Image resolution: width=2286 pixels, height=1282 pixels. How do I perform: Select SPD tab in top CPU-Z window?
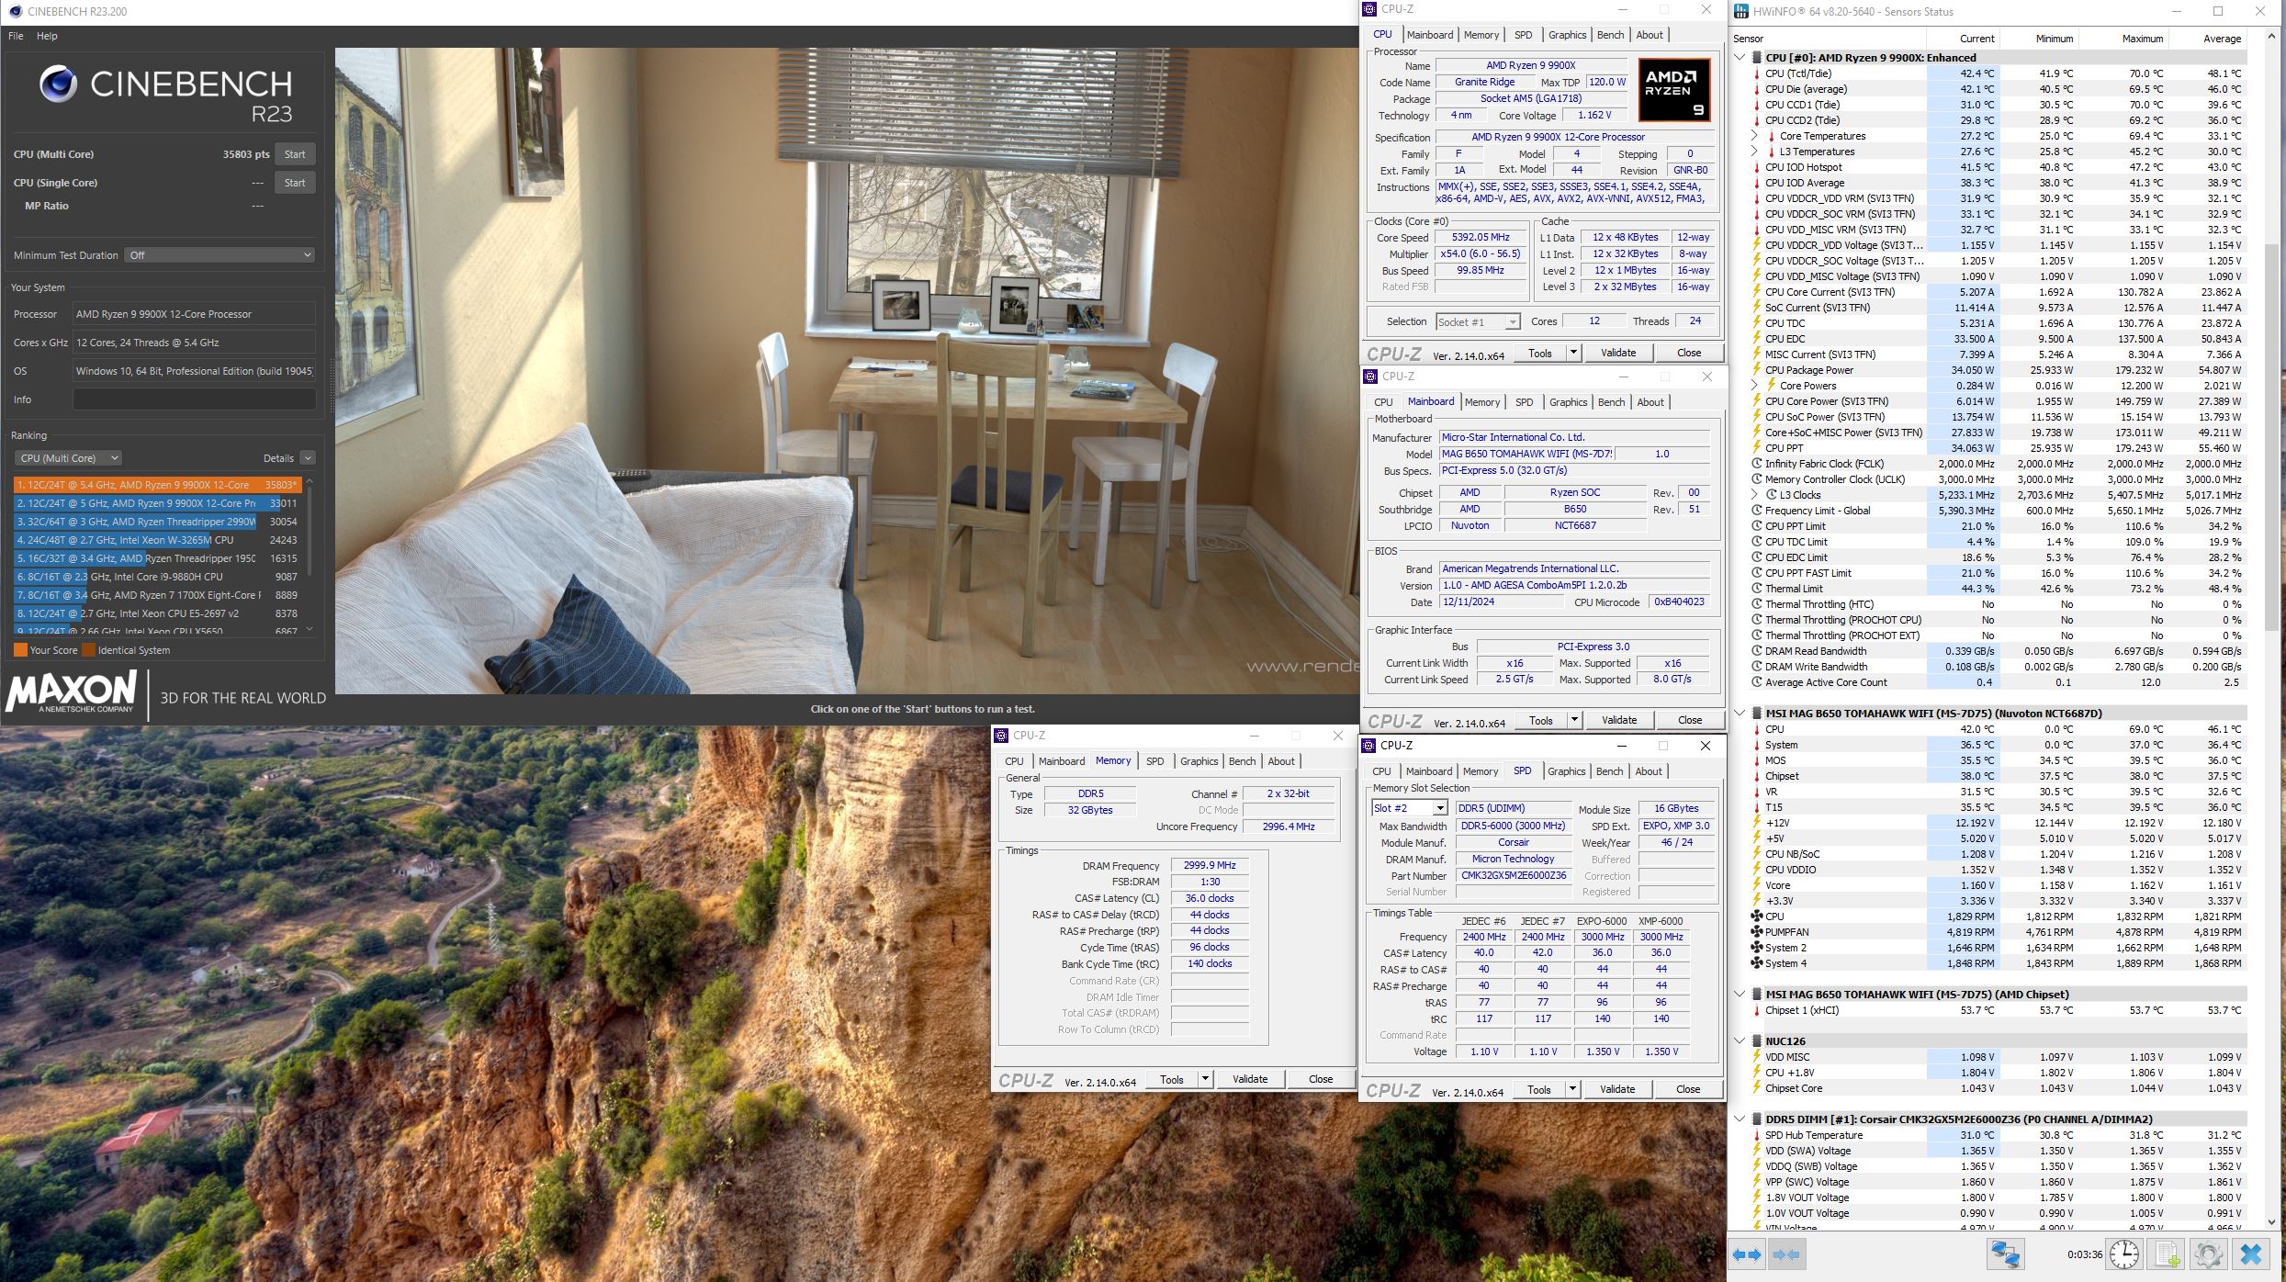point(1523,35)
